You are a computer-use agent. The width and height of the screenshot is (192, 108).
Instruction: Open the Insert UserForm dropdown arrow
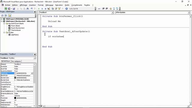click(11, 9)
